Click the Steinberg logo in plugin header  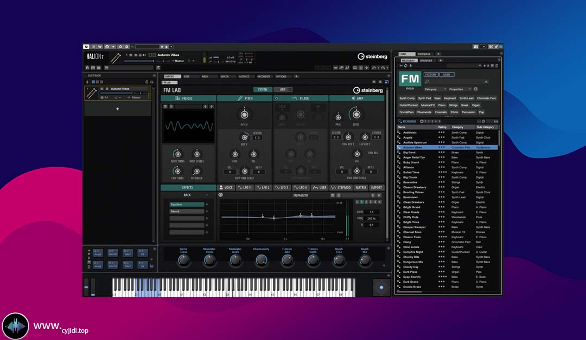(373, 56)
